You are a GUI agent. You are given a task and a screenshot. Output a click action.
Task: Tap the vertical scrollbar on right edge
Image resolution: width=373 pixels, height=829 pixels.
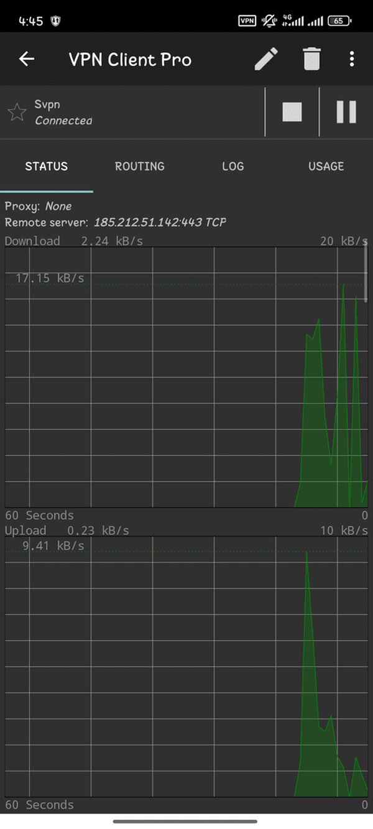click(x=366, y=270)
